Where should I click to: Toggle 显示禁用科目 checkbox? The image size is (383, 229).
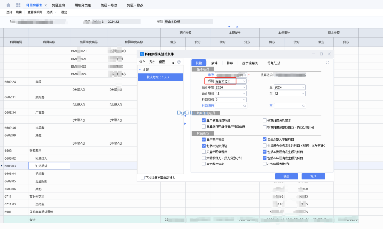[204, 139]
